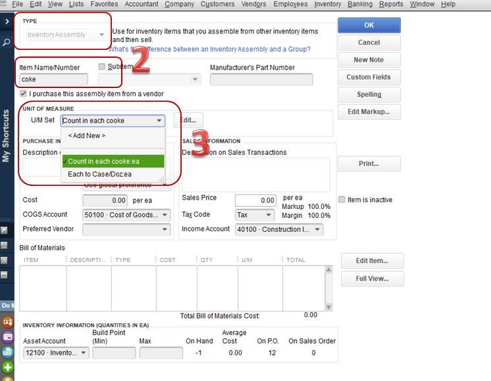
Task: Open the Run Favorite Reports chart icon
Action: [x=4, y=260]
